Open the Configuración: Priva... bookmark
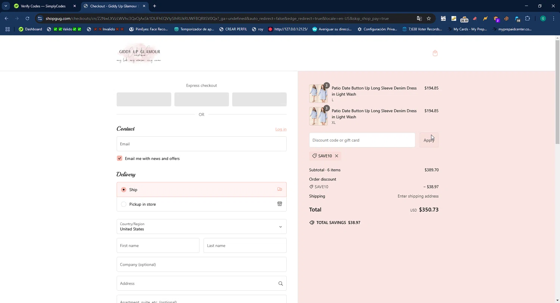This screenshot has height=303, width=560. tap(377, 29)
